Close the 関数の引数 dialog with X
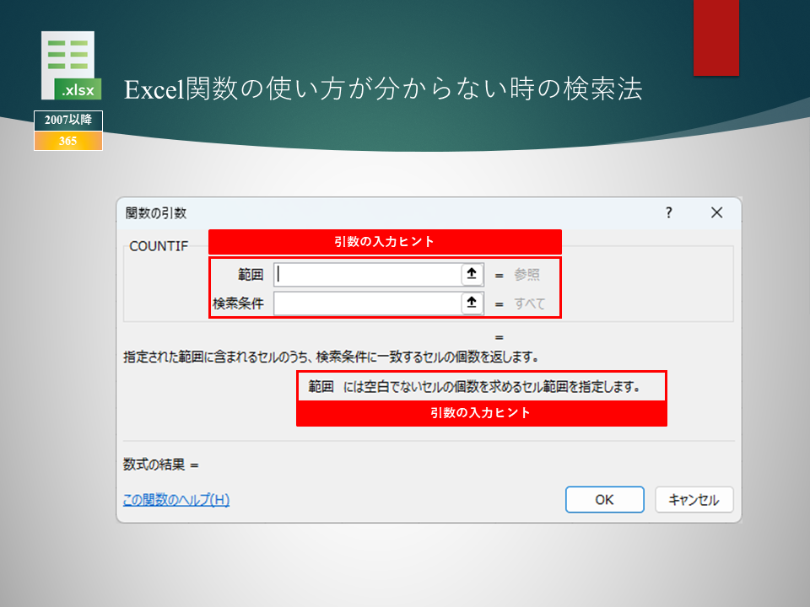The height and width of the screenshot is (607, 810). pos(716,213)
